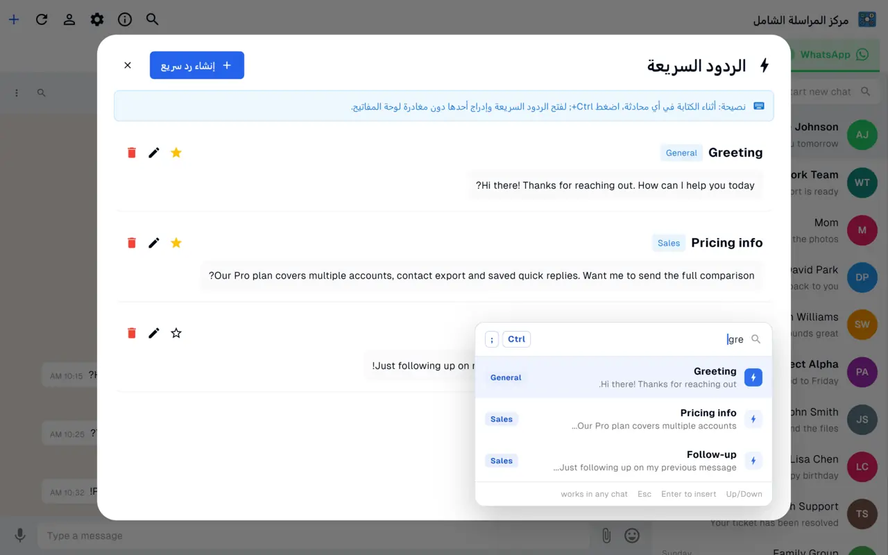Open the three-dot chat menu
The image size is (888, 555).
pos(17,92)
